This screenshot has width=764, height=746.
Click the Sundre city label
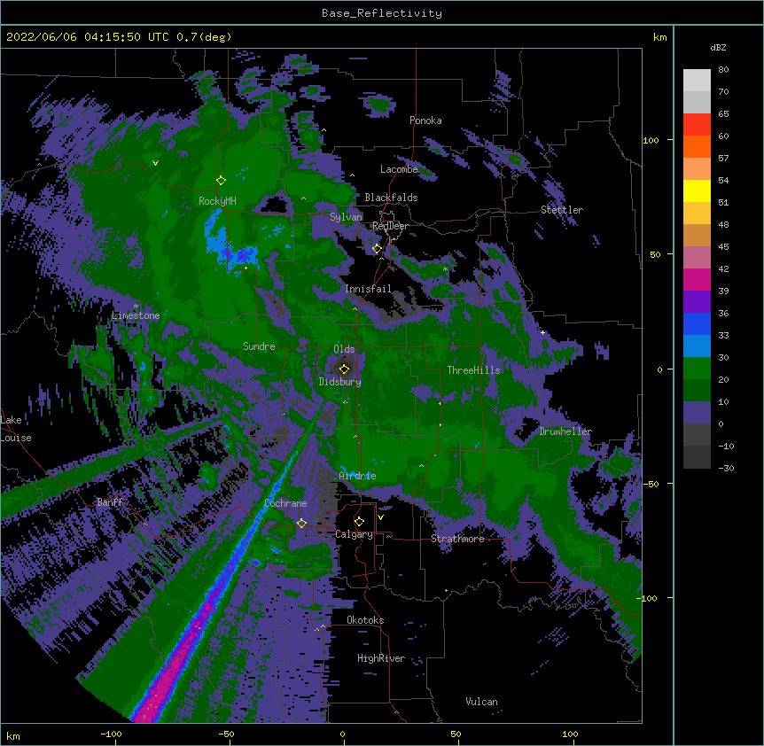click(x=259, y=346)
